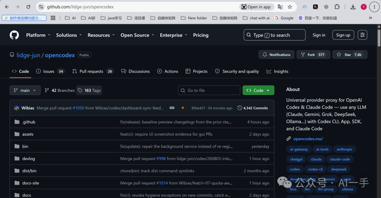Open the Google bookmark
The image size is (381, 198).
284,18
